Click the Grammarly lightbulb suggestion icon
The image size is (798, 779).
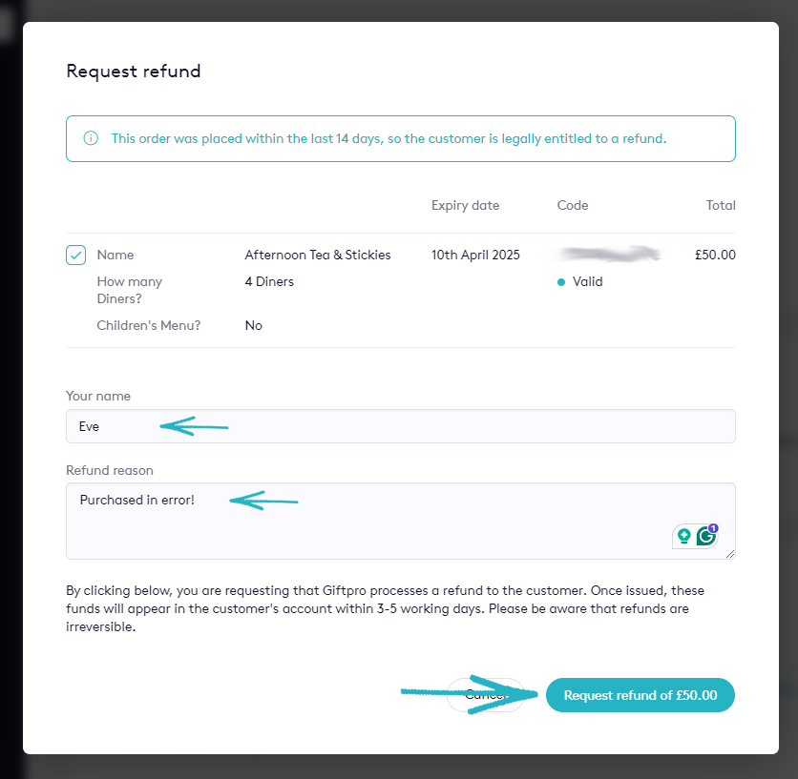coord(683,536)
